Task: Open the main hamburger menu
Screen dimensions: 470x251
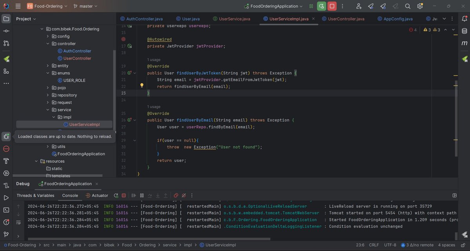Action: tap(18, 6)
